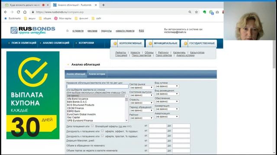This screenshot has width=277, height=155.
Task: Open the финучет bookmarks folder
Action: pos(81,18)
